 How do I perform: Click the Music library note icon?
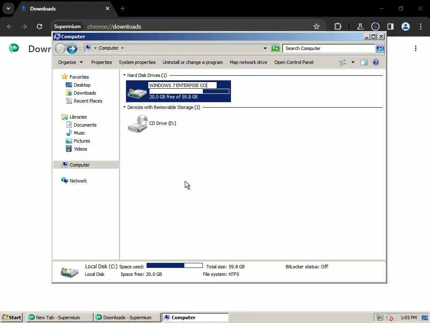click(69, 132)
